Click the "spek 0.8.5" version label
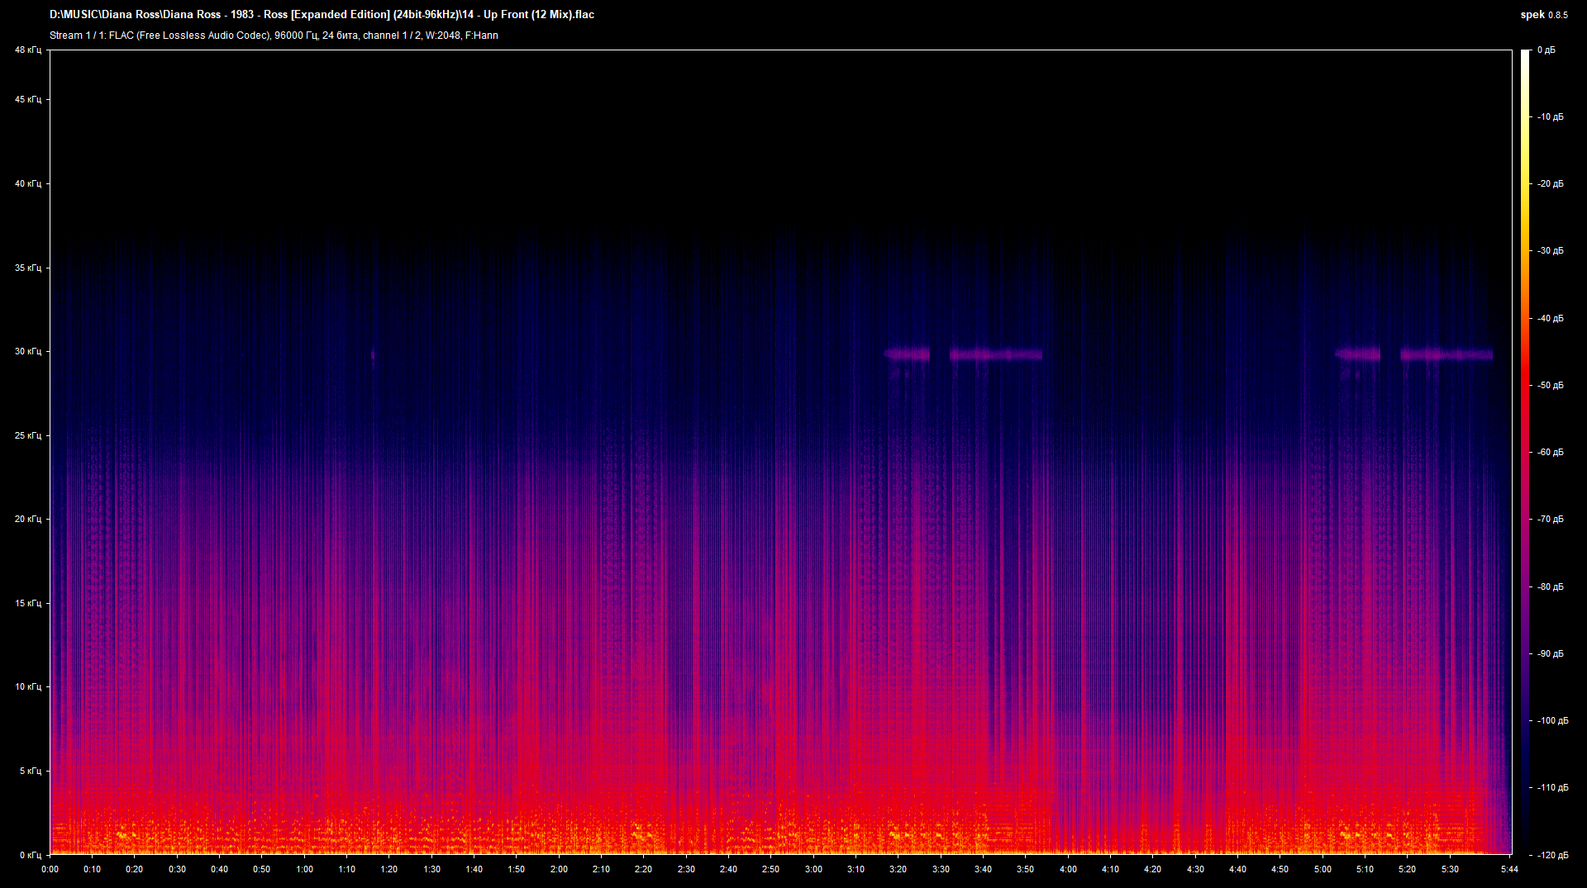The height and width of the screenshot is (888, 1587). click(x=1543, y=14)
